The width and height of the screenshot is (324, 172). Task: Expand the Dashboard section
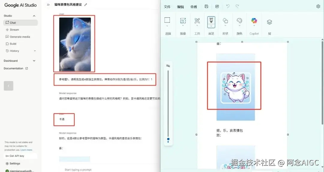tap(34, 61)
